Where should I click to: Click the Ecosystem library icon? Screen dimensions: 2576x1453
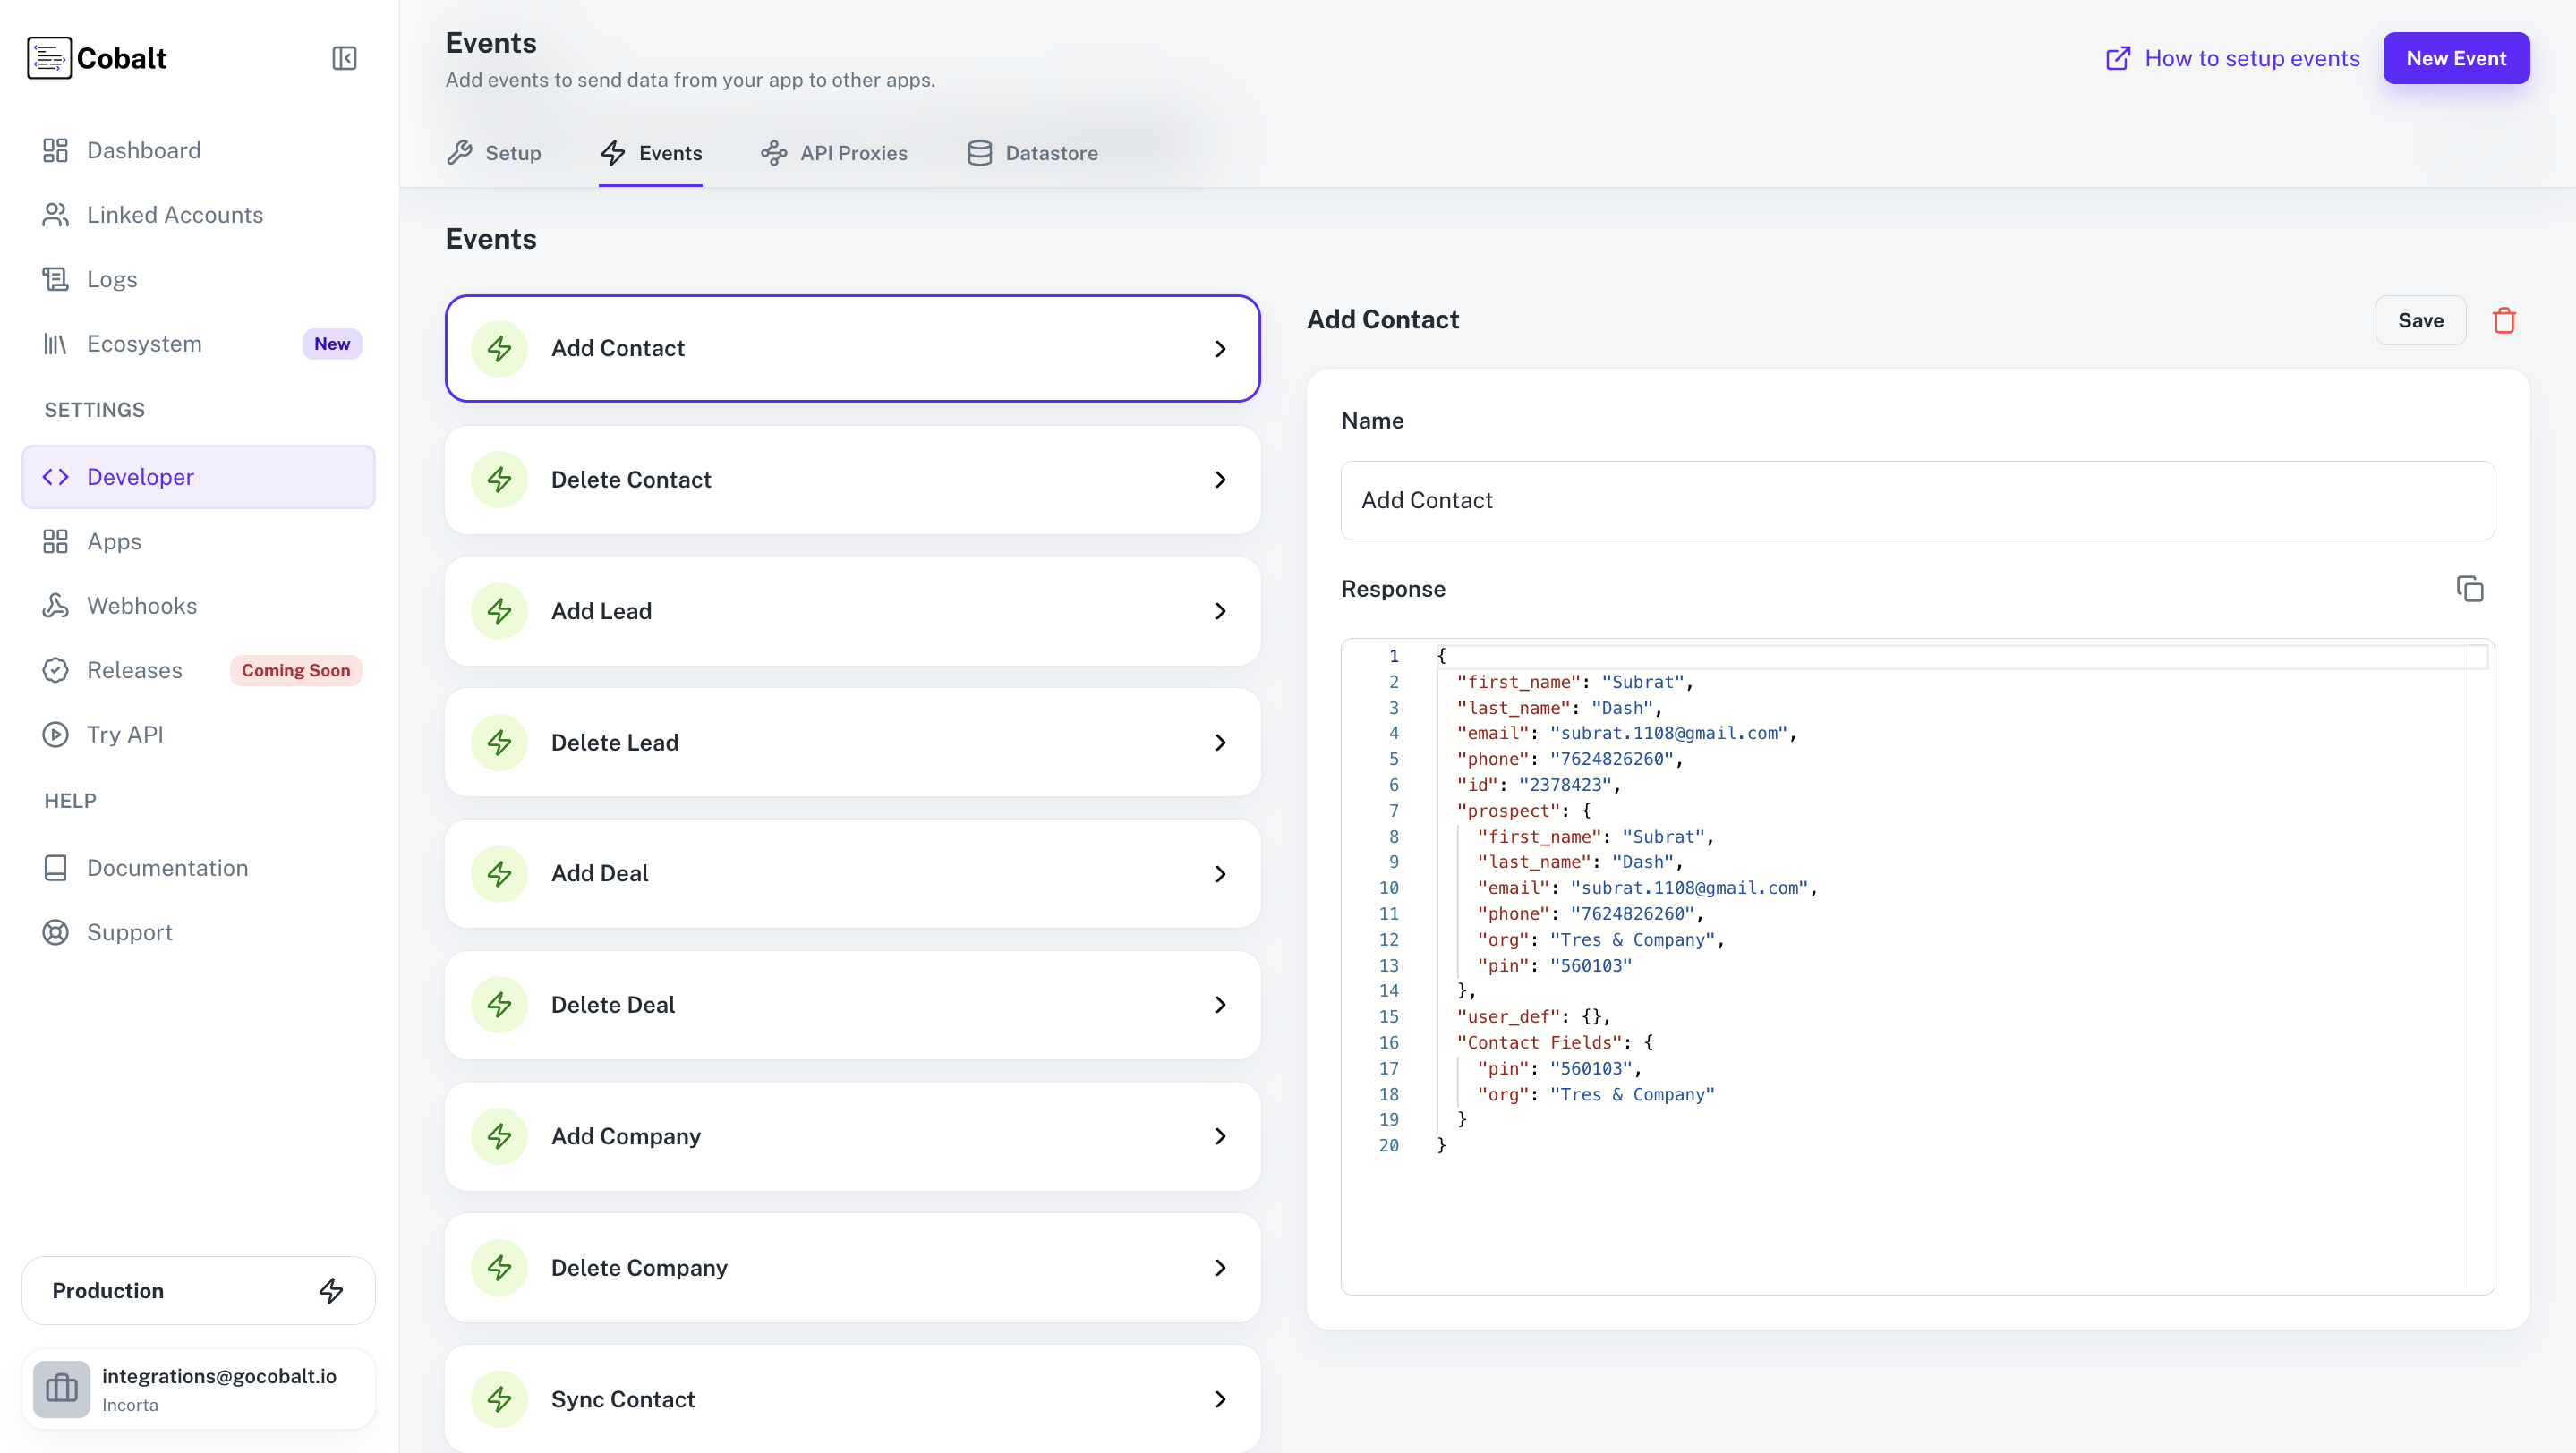(55, 344)
